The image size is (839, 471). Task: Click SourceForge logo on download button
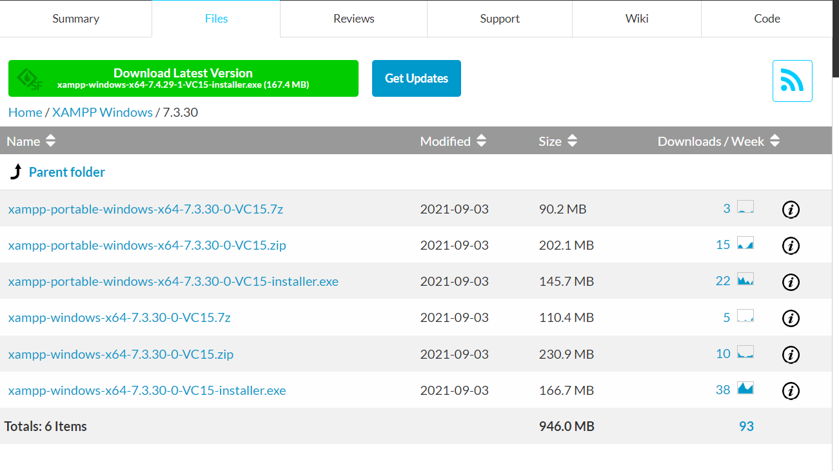(29, 79)
